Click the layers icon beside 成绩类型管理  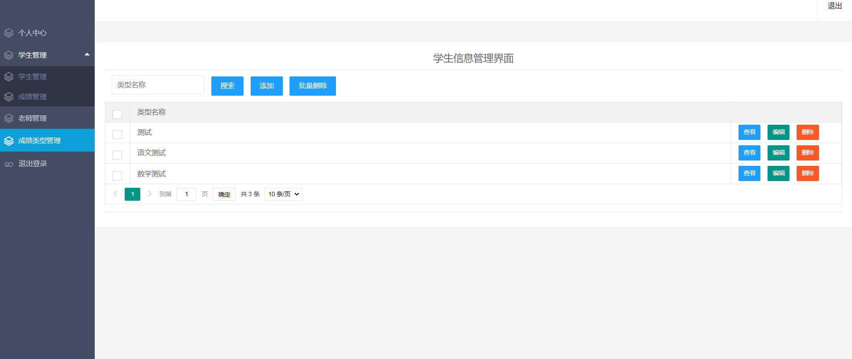(x=9, y=141)
